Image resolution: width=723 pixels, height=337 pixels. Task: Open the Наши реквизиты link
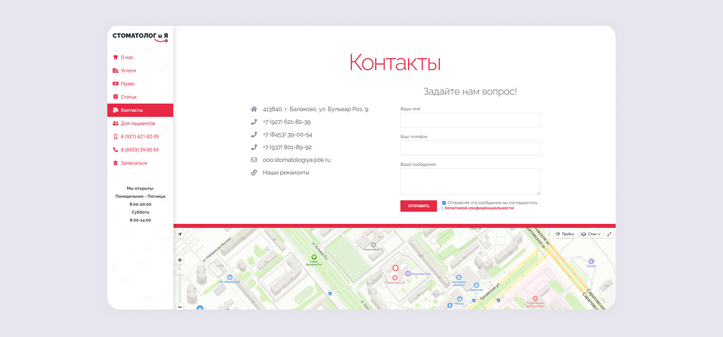[286, 173]
